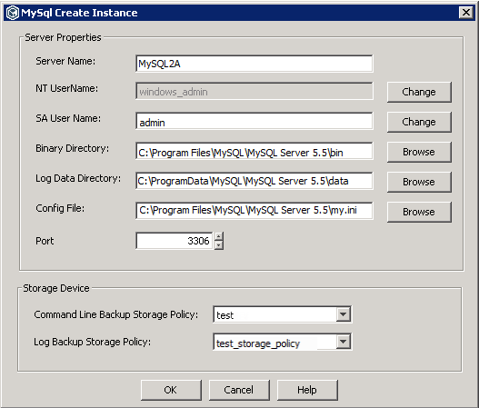479x408 pixels.
Task: Click the MySql dialog title bar icon
Action: coord(13,13)
